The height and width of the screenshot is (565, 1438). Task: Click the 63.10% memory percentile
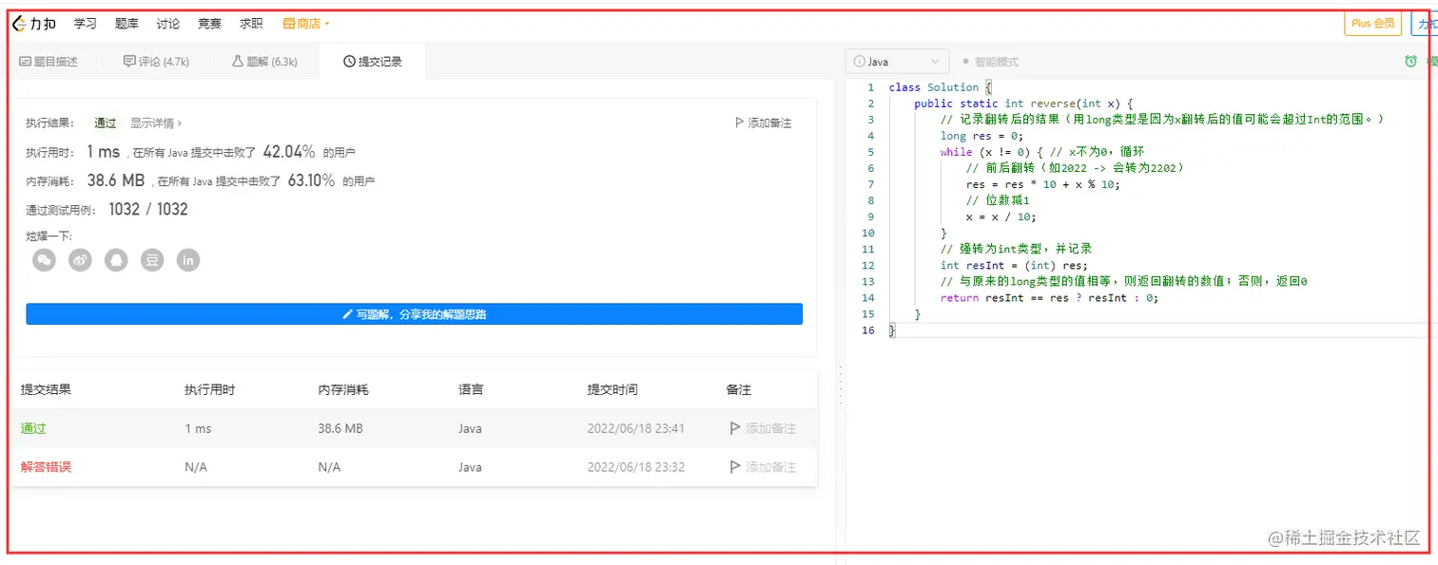311,180
